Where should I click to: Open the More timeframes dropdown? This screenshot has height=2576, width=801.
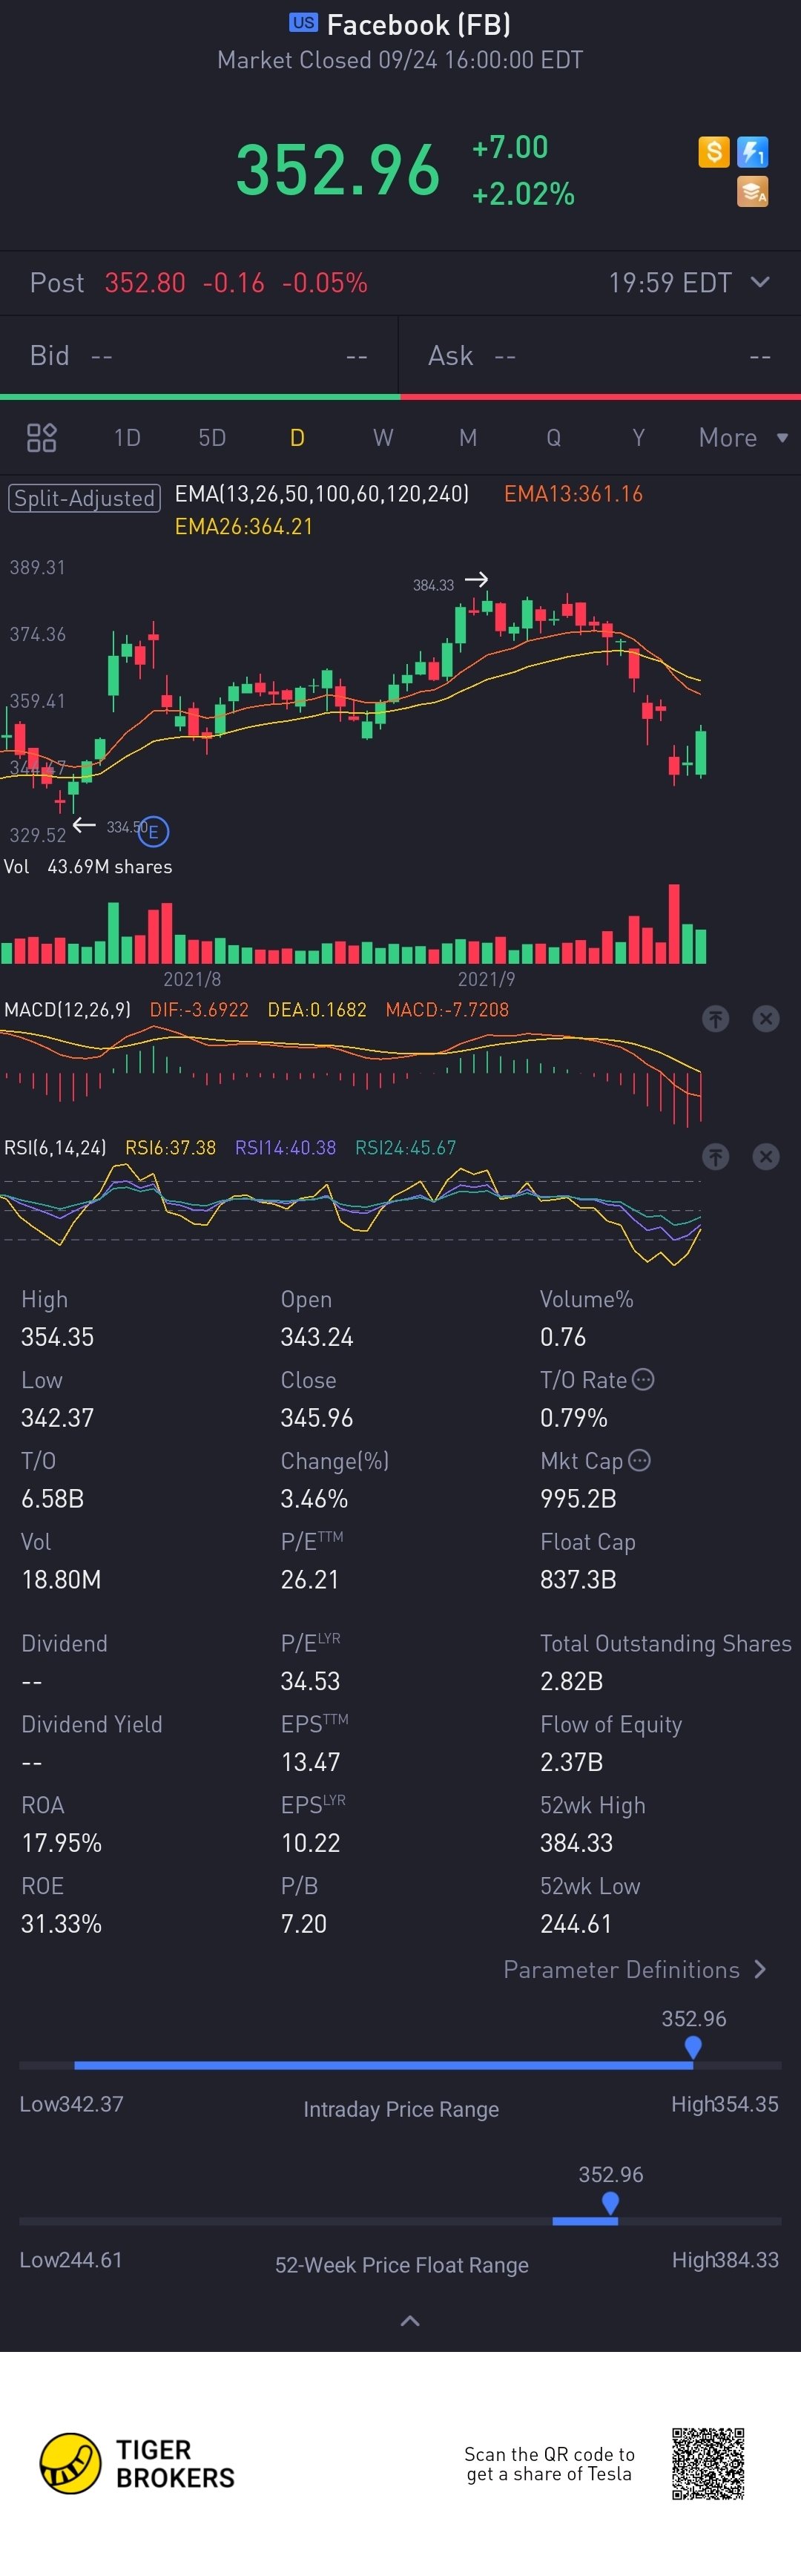[743, 438]
